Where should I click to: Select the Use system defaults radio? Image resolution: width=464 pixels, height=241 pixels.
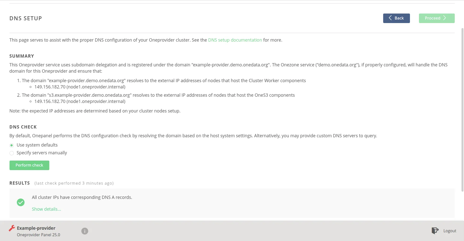click(12, 145)
